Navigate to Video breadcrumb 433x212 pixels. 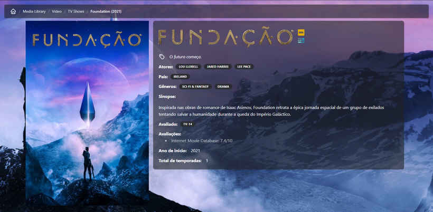click(x=57, y=12)
